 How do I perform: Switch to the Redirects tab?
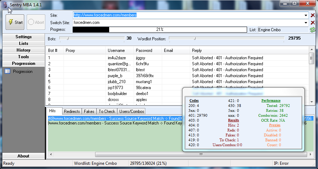tap(72, 111)
